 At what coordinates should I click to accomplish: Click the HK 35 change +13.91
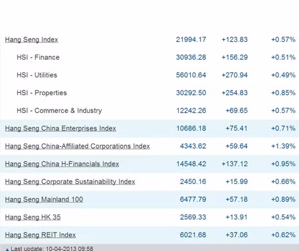pyautogui.click(x=237, y=217)
